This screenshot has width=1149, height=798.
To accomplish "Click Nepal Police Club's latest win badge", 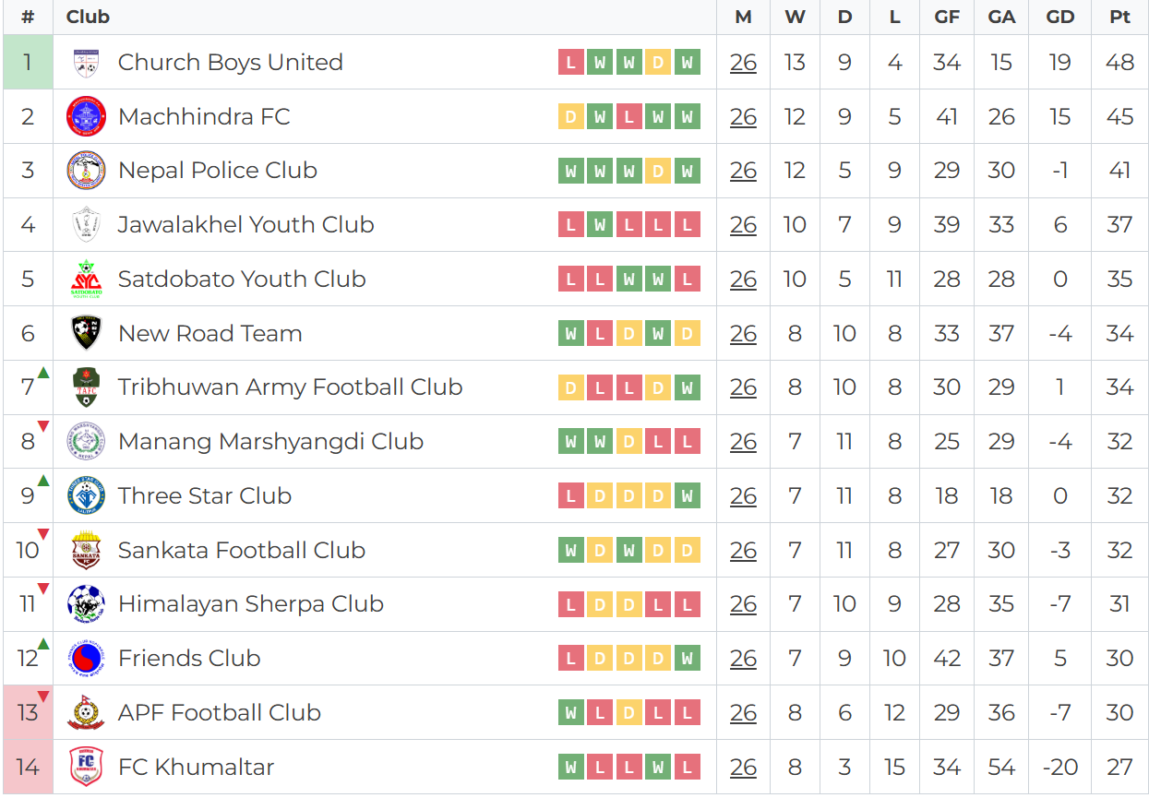I will click(687, 171).
